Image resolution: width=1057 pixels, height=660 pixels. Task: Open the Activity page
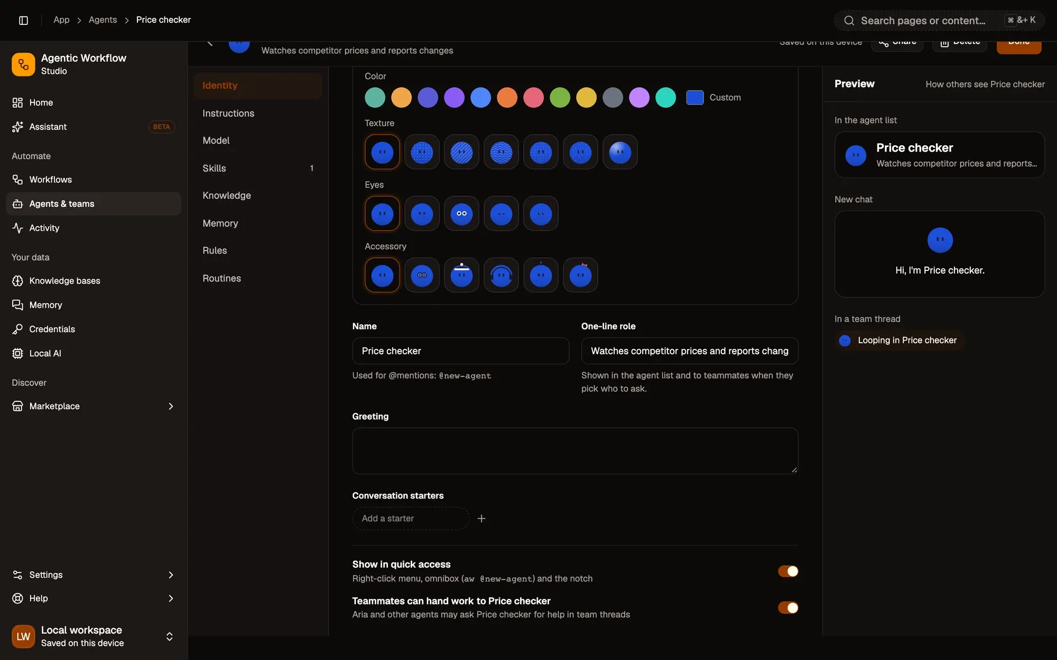click(94, 228)
